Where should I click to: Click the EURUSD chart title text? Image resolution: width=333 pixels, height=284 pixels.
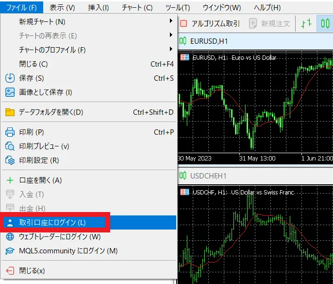pyautogui.click(x=234, y=58)
